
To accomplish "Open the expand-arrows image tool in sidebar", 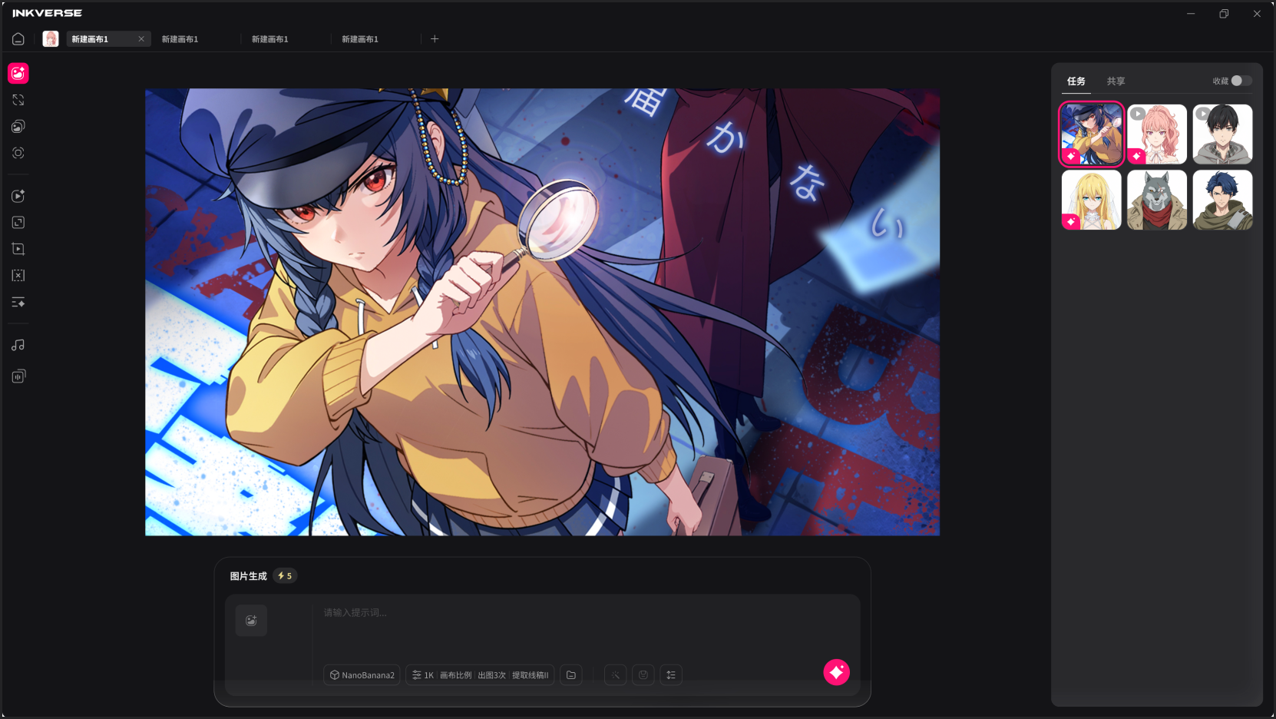I will point(18,100).
